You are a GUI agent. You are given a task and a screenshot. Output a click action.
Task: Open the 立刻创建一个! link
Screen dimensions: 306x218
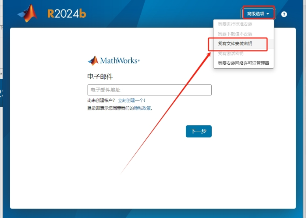132,101
